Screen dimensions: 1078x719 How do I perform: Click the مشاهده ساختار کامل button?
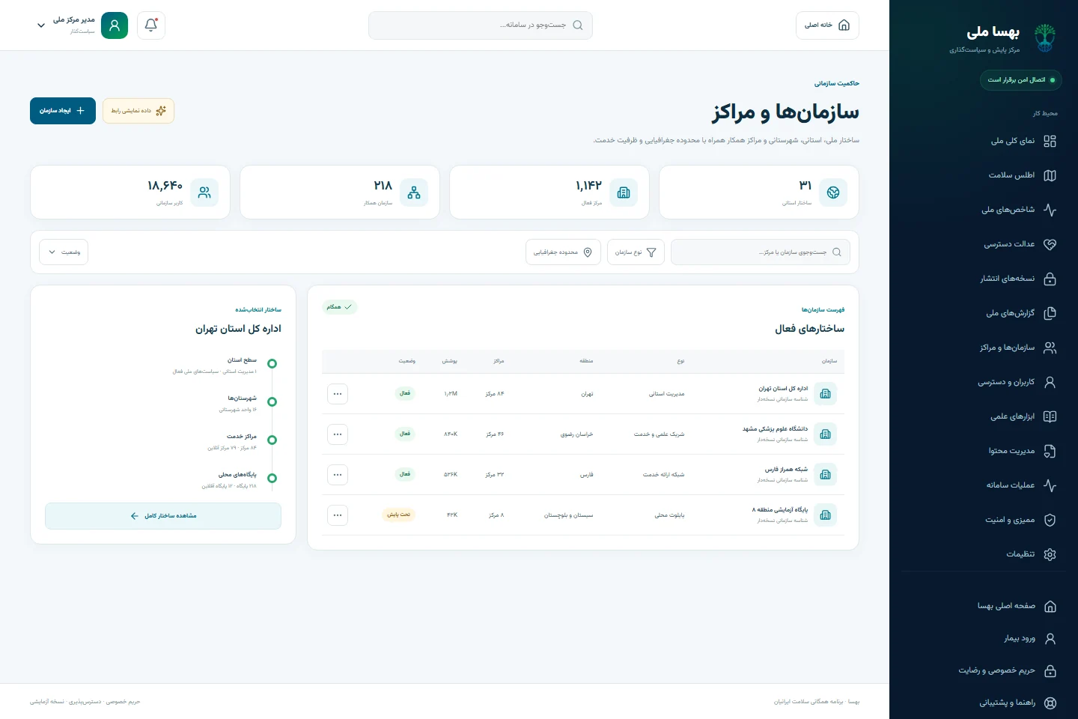tap(163, 516)
